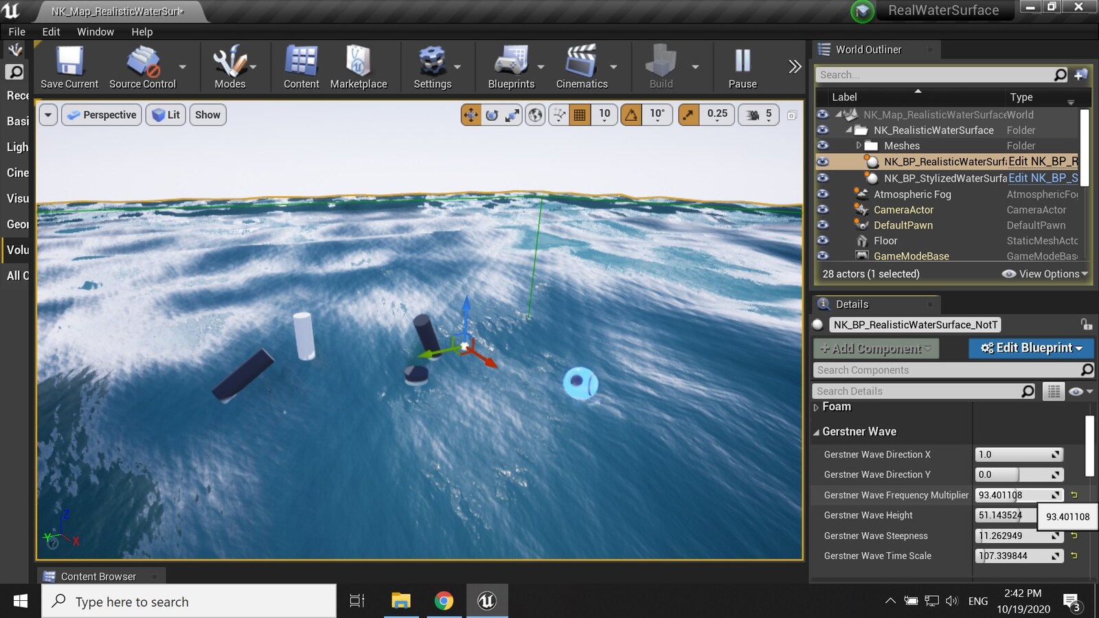Pause the game simulation
This screenshot has height=618, width=1099.
(742, 65)
